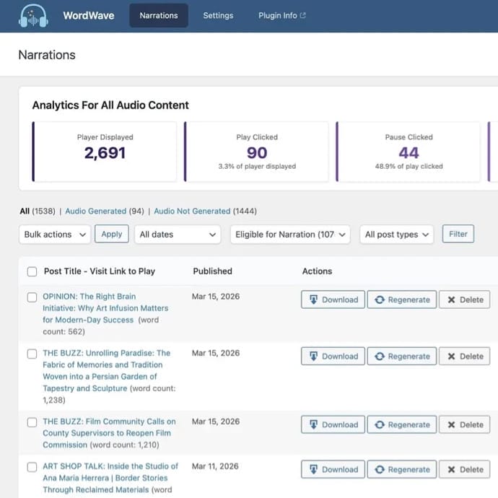Tick the checkbox for the OPINION Right Brain post
Image resolution: width=498 pixels, height=498 pixels.
[32, 297]
